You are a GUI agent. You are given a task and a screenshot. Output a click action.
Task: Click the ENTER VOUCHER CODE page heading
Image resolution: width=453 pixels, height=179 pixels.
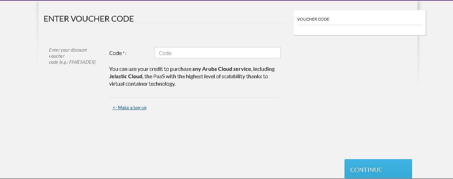[x=89, y=19]
